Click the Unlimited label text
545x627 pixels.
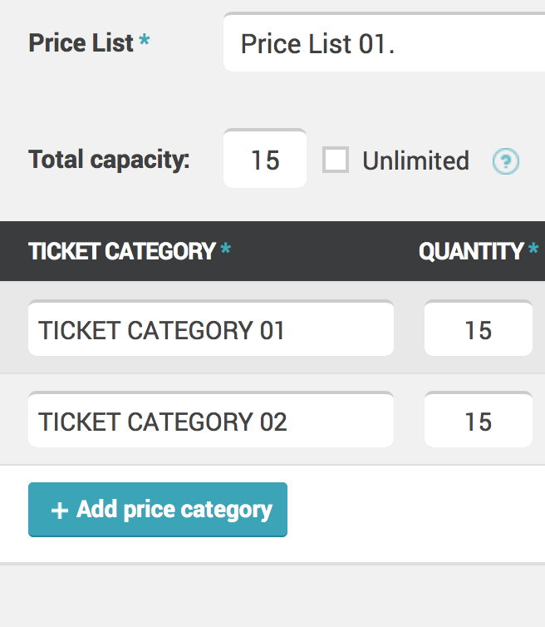pos(415,160)
